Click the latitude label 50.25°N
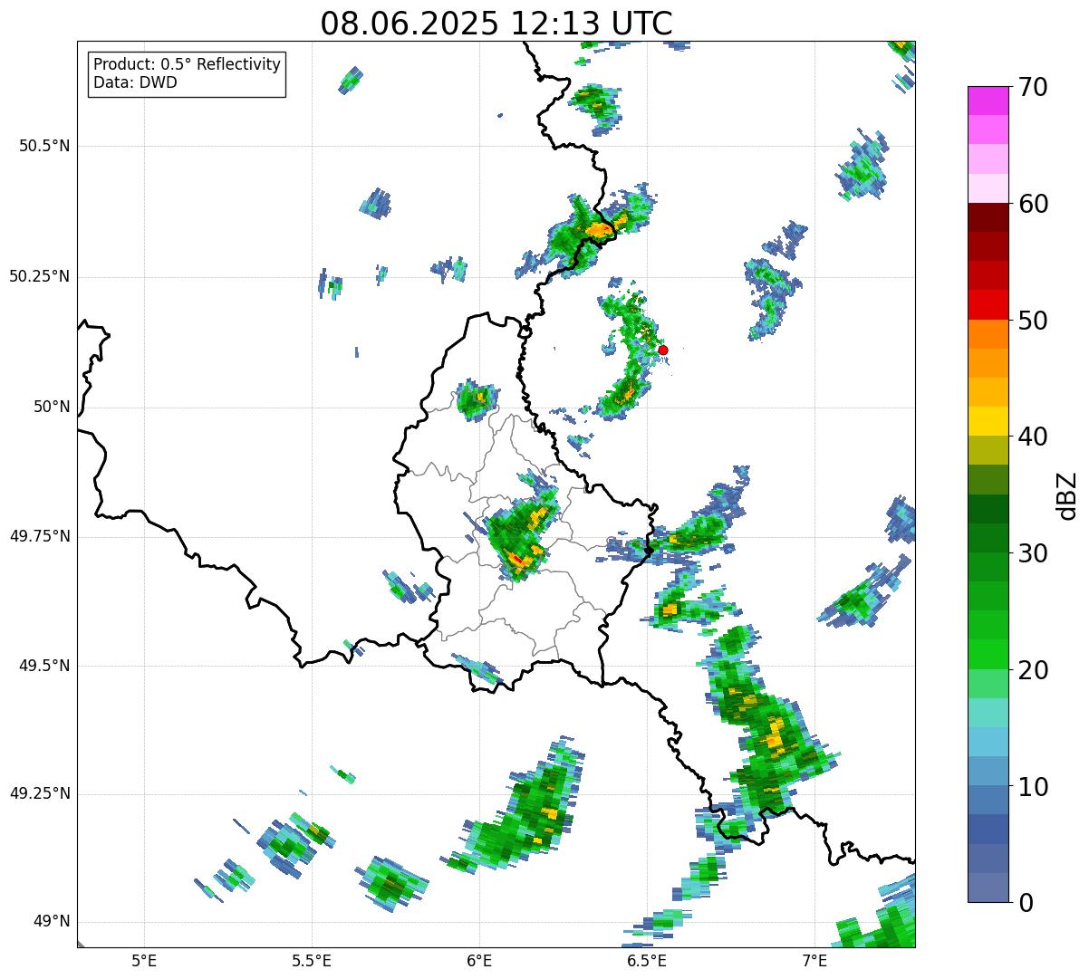Screen dimensions: 1089x979 click(x=40, y=276)
